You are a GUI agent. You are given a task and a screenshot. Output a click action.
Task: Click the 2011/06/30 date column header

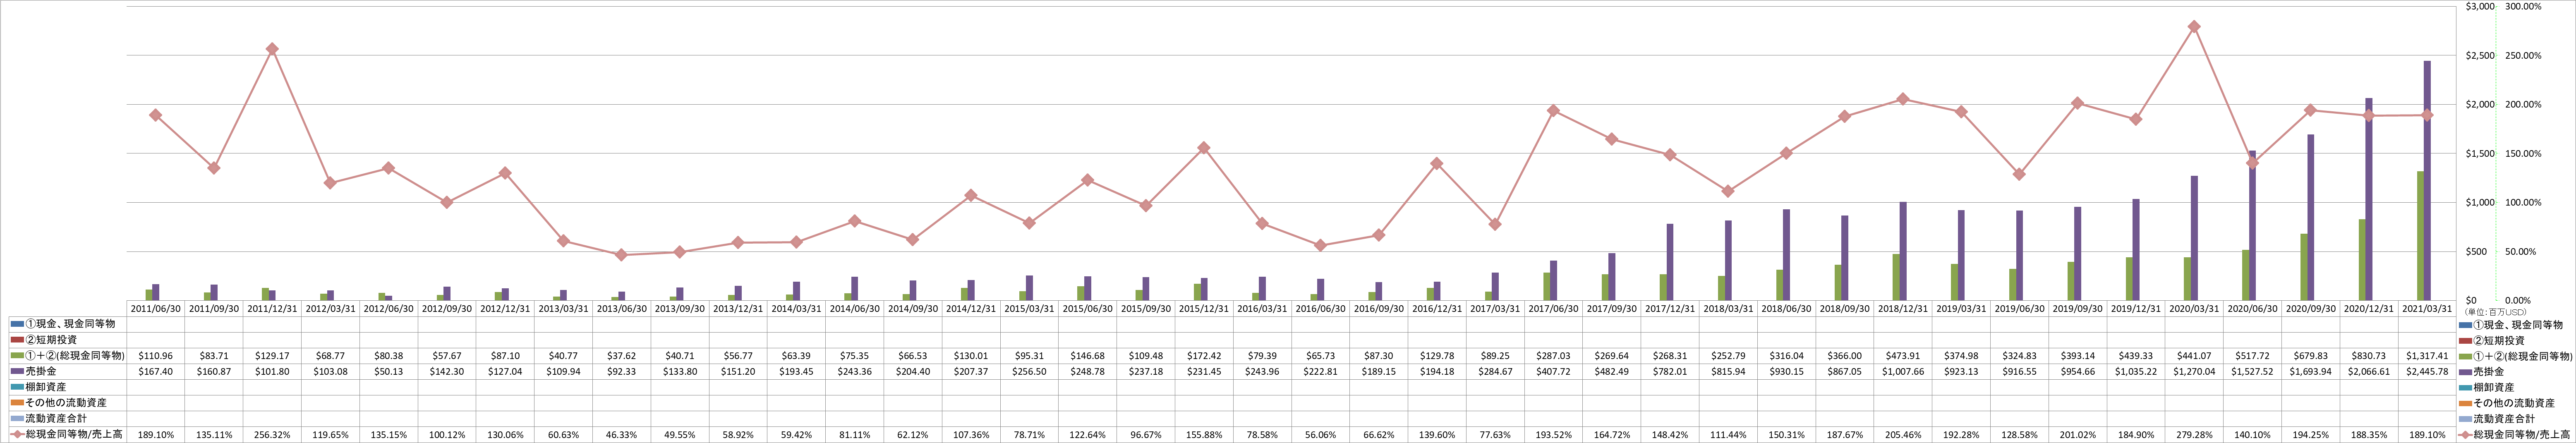155,309
